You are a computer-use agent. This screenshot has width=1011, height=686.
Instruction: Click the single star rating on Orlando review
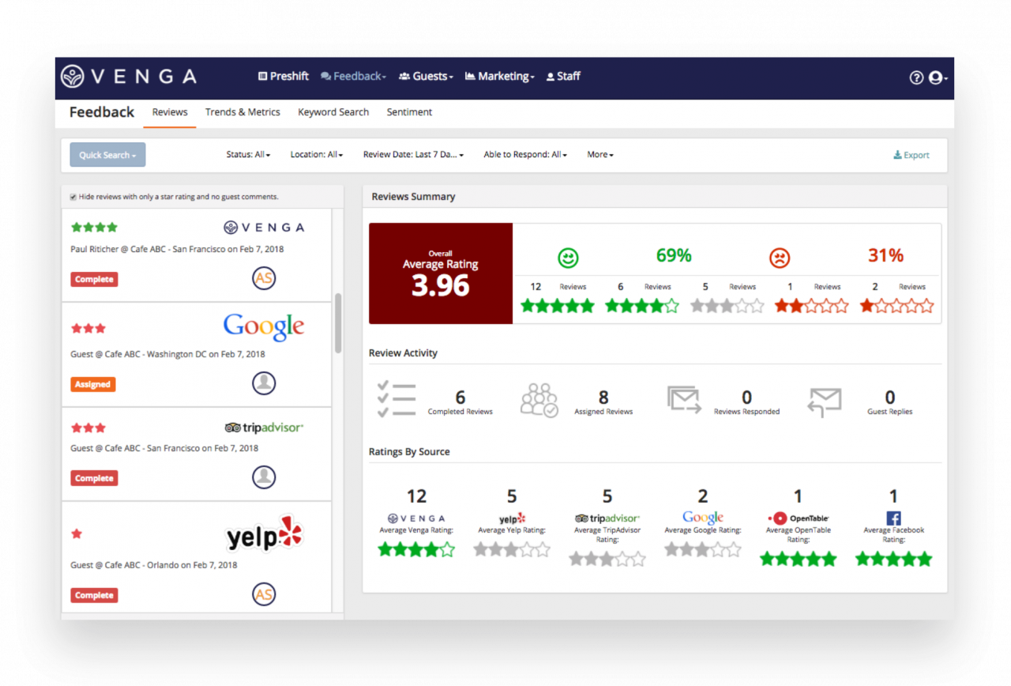[x=77, y=533]
